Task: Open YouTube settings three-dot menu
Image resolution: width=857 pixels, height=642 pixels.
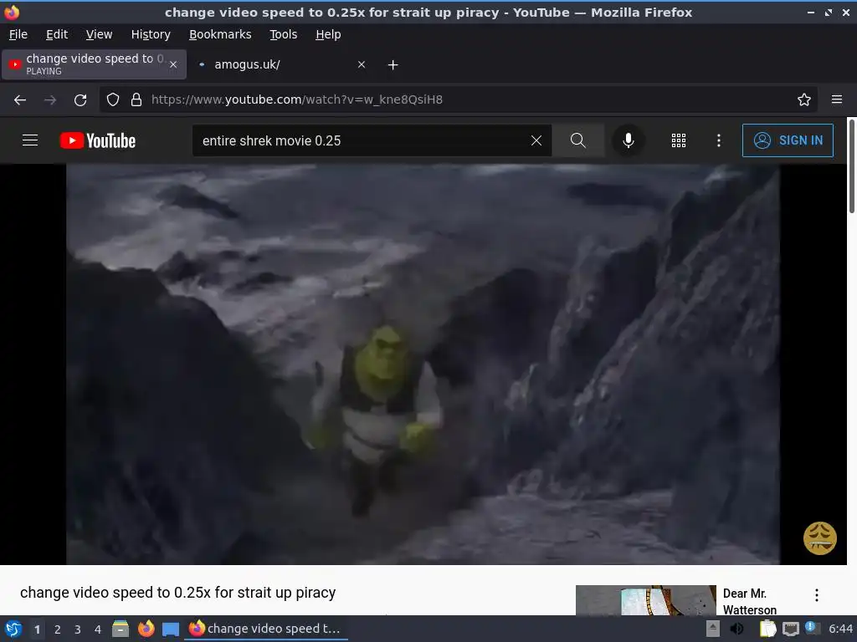Action: (x=719, y=140)
